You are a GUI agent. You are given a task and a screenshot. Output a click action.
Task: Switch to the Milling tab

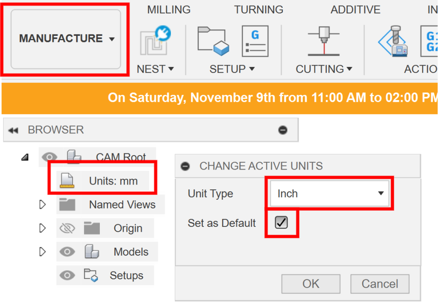pyautogui.click(x=169, y=10)
